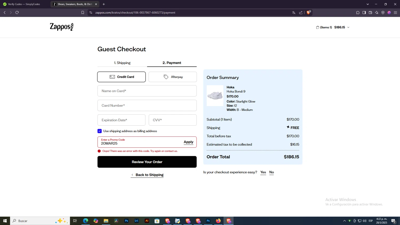The width and height of the screenshot is (400, 225).
Task: Open Illustrator from taskbar
Action: coord(147,221)
